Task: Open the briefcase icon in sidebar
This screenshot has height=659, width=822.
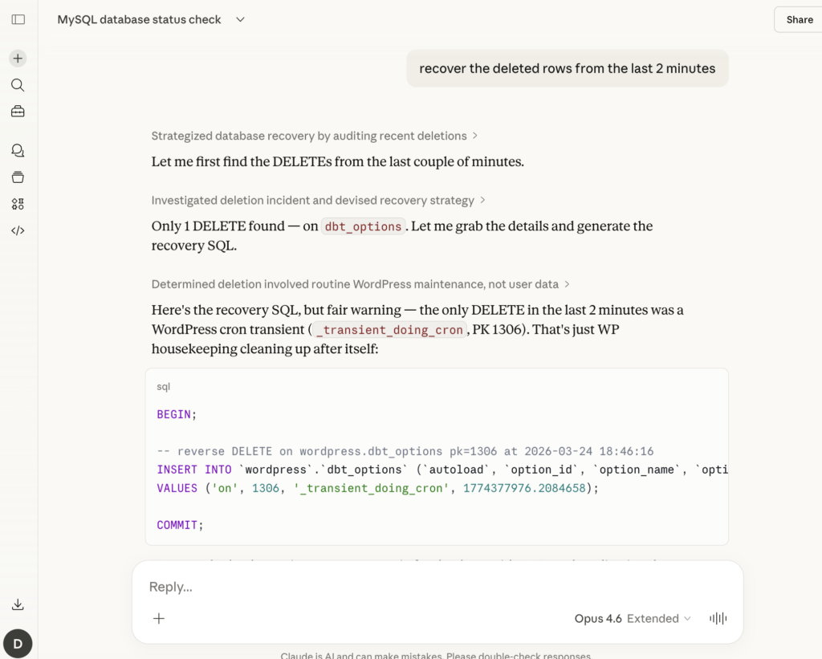Action: 18,112
